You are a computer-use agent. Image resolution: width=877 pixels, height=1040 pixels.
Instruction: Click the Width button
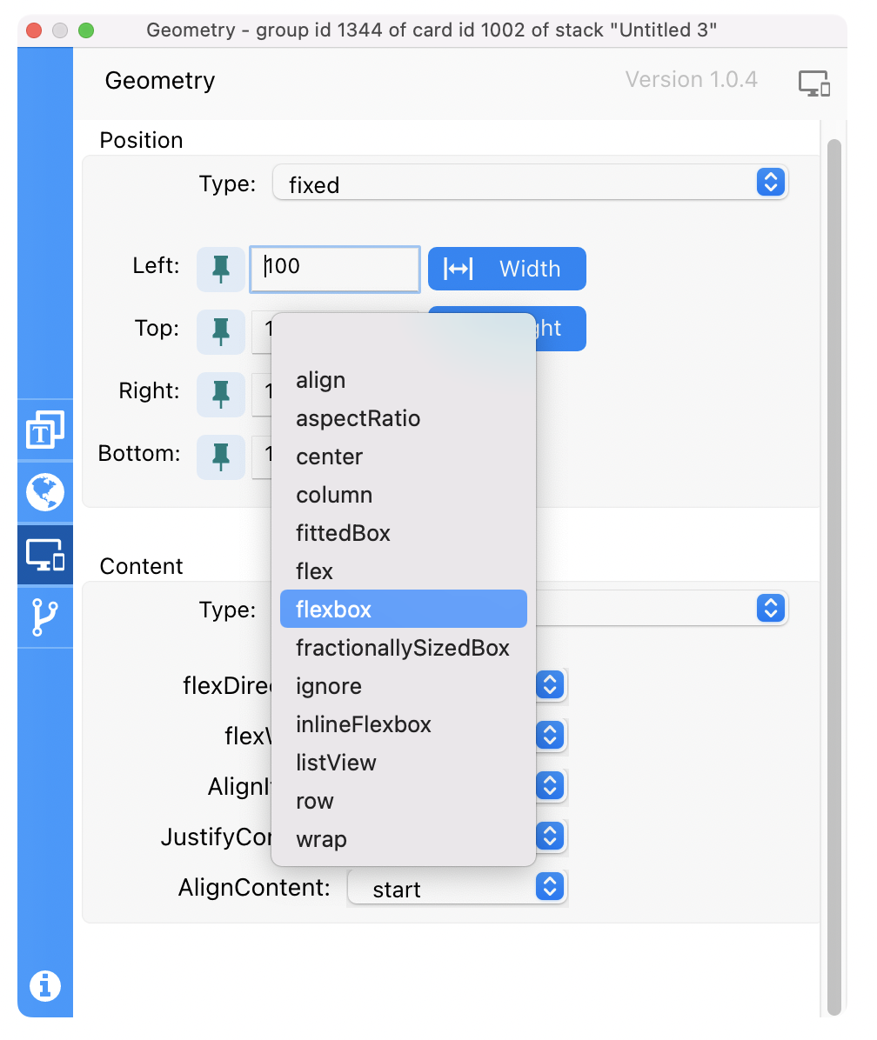(x=506, y=269)
